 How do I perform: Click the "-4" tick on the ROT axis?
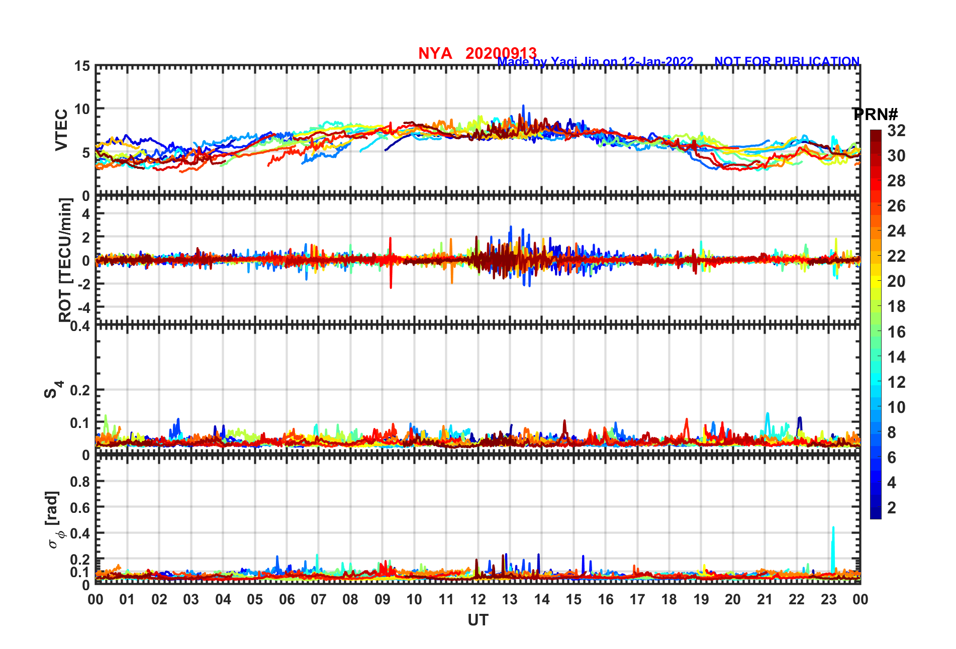pyautogui.click(x=83, y=307)
